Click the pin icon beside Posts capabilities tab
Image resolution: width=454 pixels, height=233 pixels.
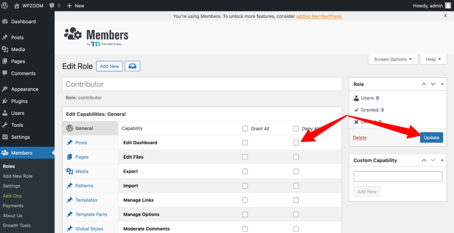[70, 142]
